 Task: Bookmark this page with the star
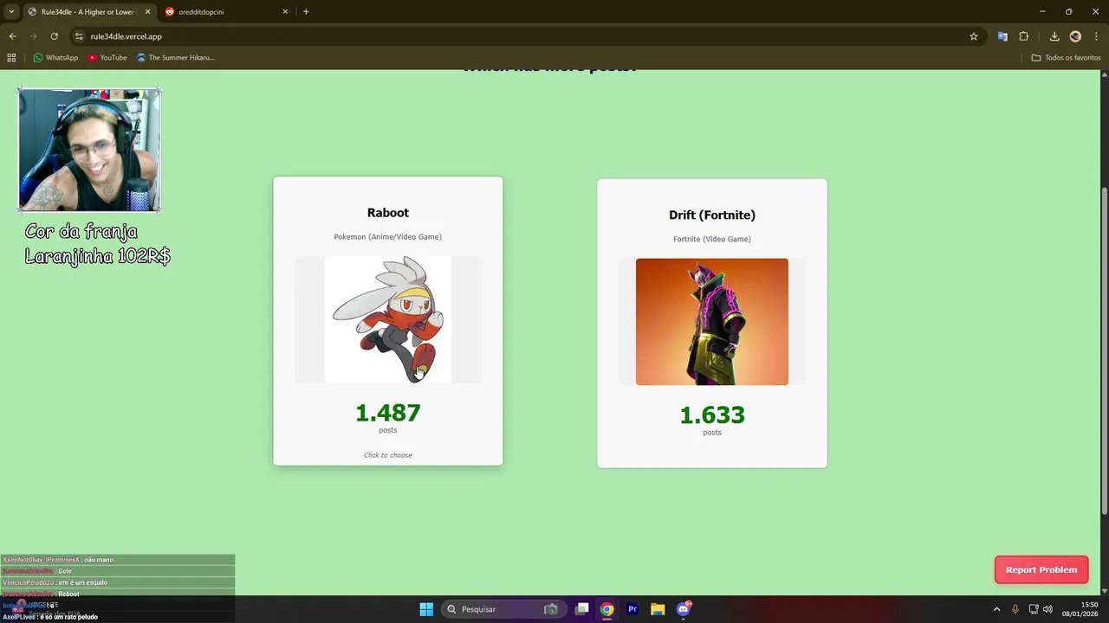pyautogui.click(x=974, y=36)
